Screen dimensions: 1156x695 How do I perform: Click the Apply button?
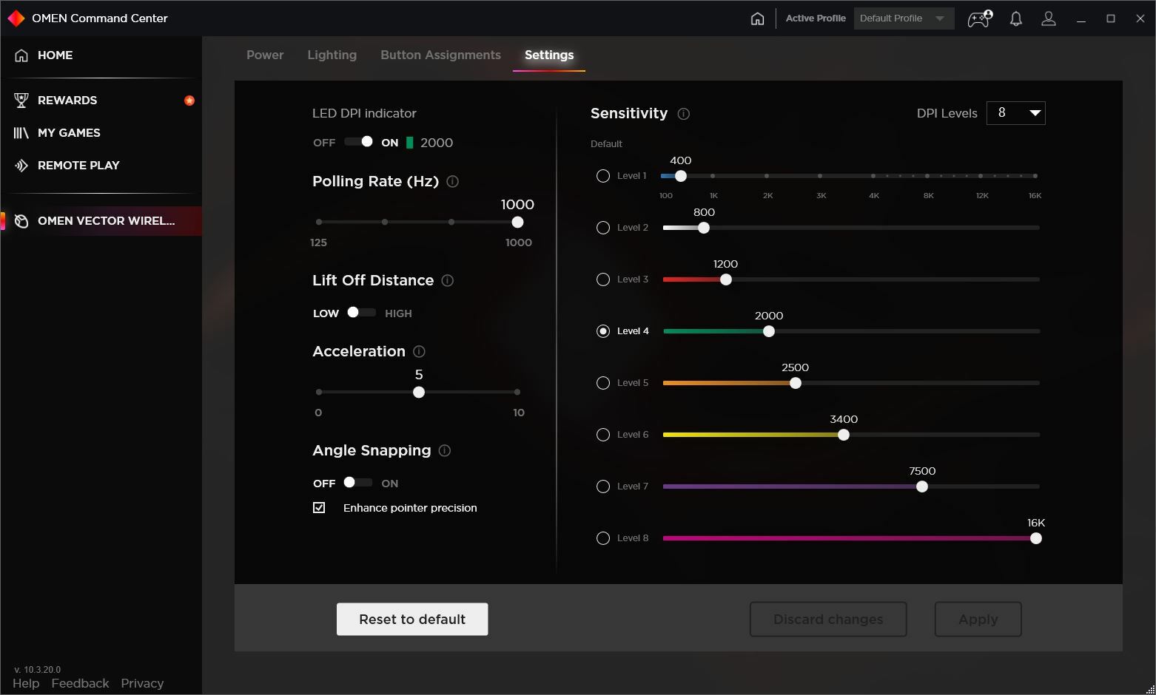point(977,619)
